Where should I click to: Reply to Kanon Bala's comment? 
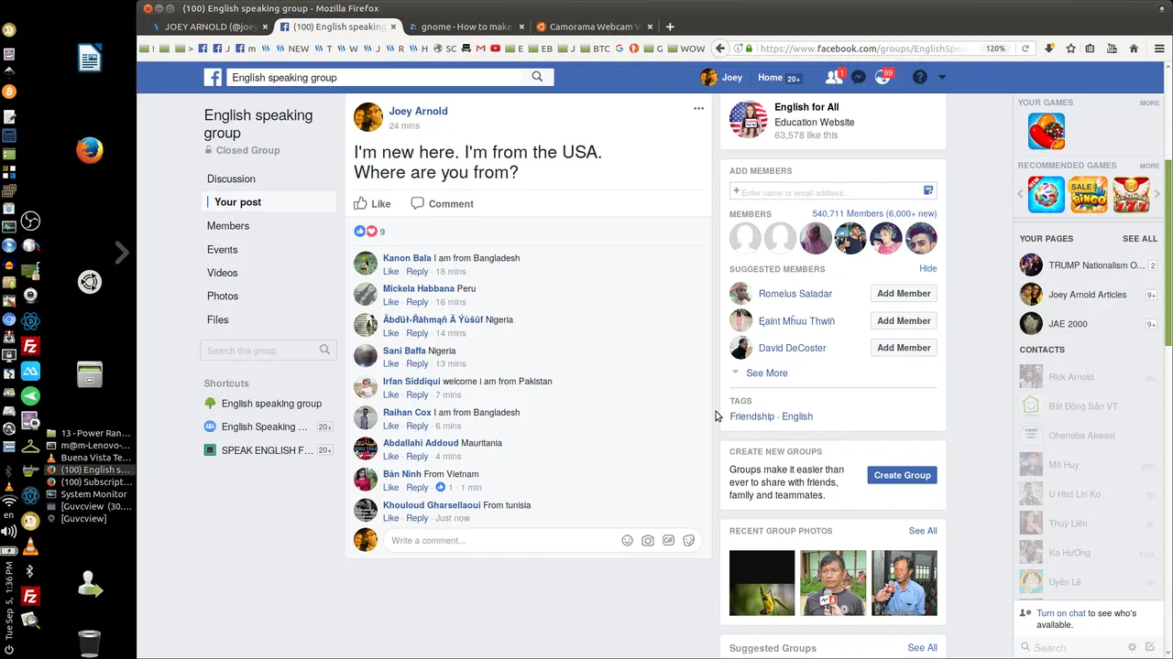(x=417, y=272)
